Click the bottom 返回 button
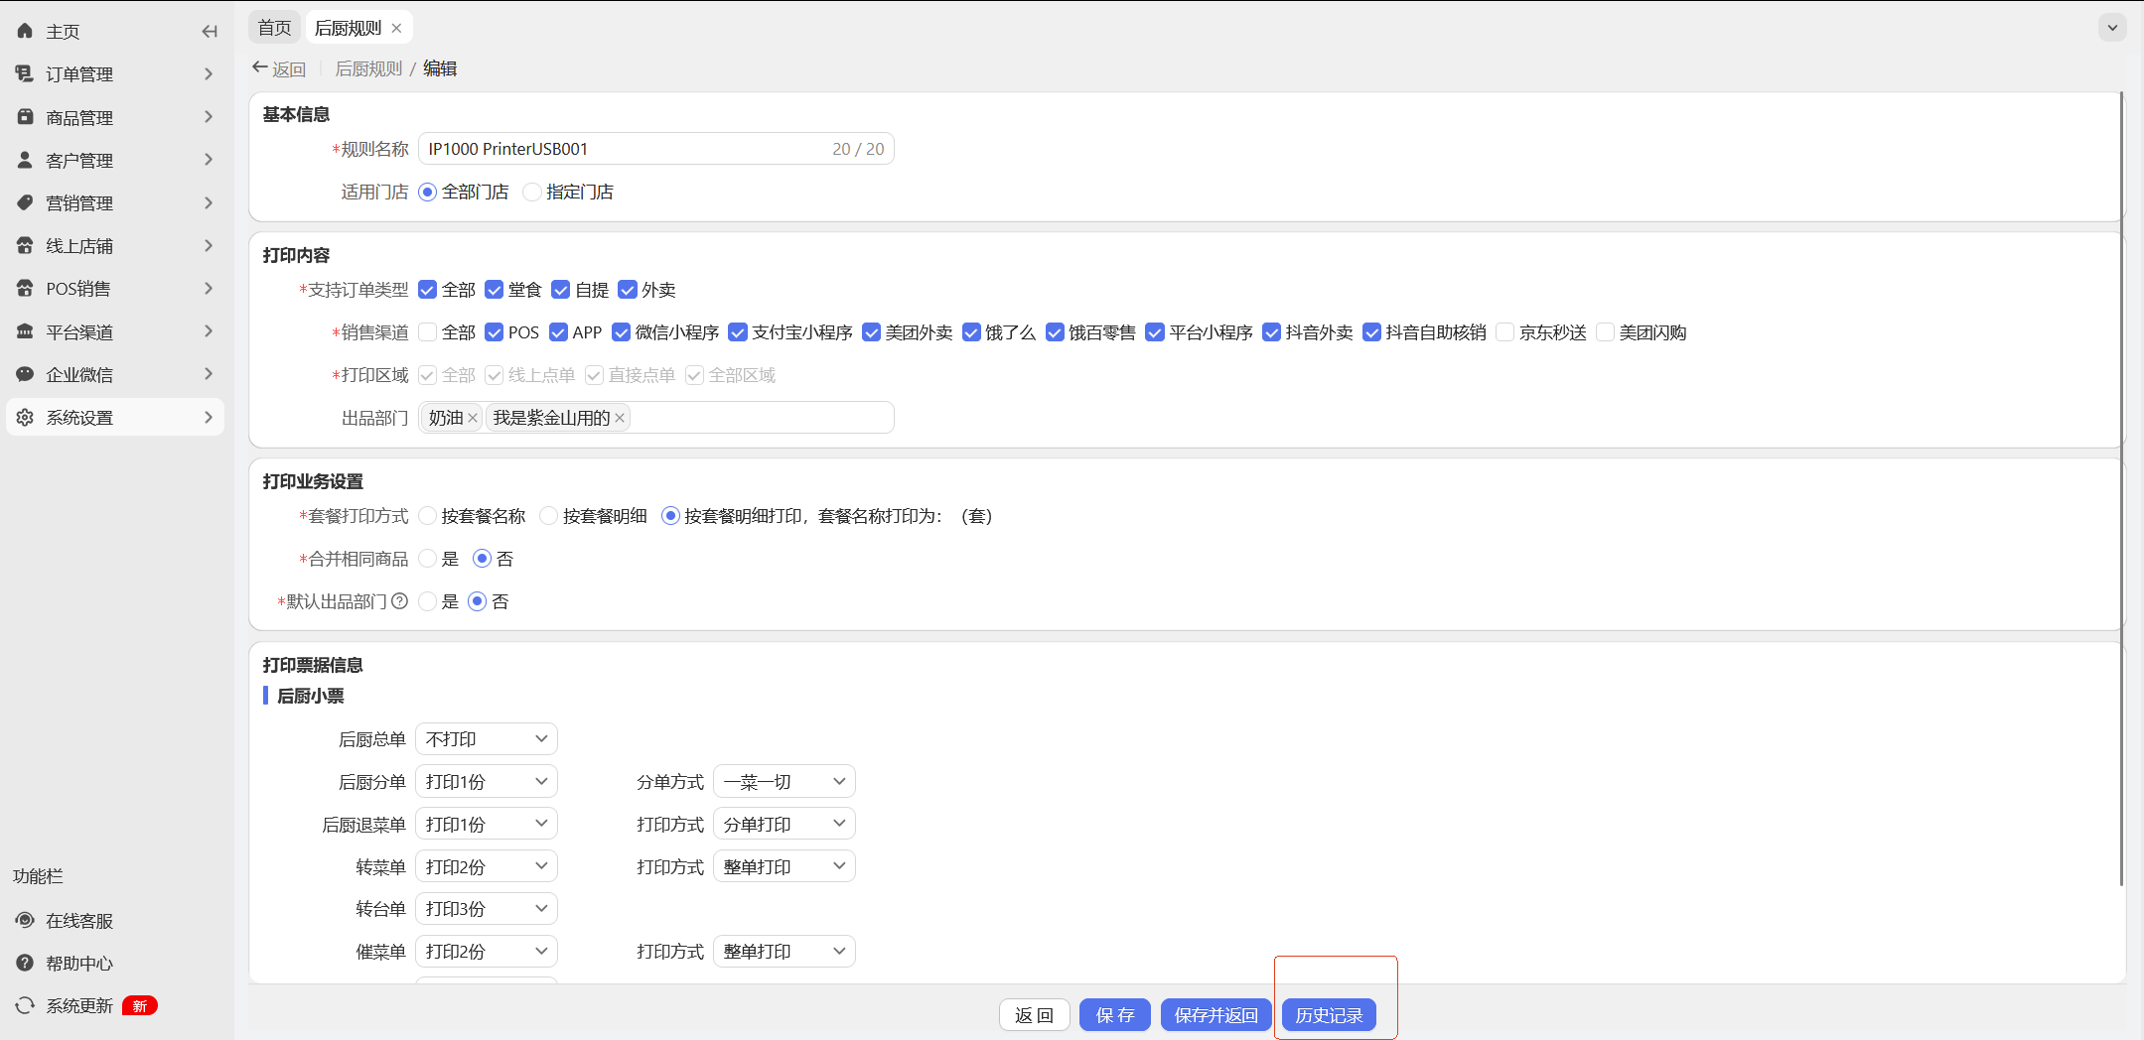This screenshot has width=2144, height=1040. tap(1034, 1014)
